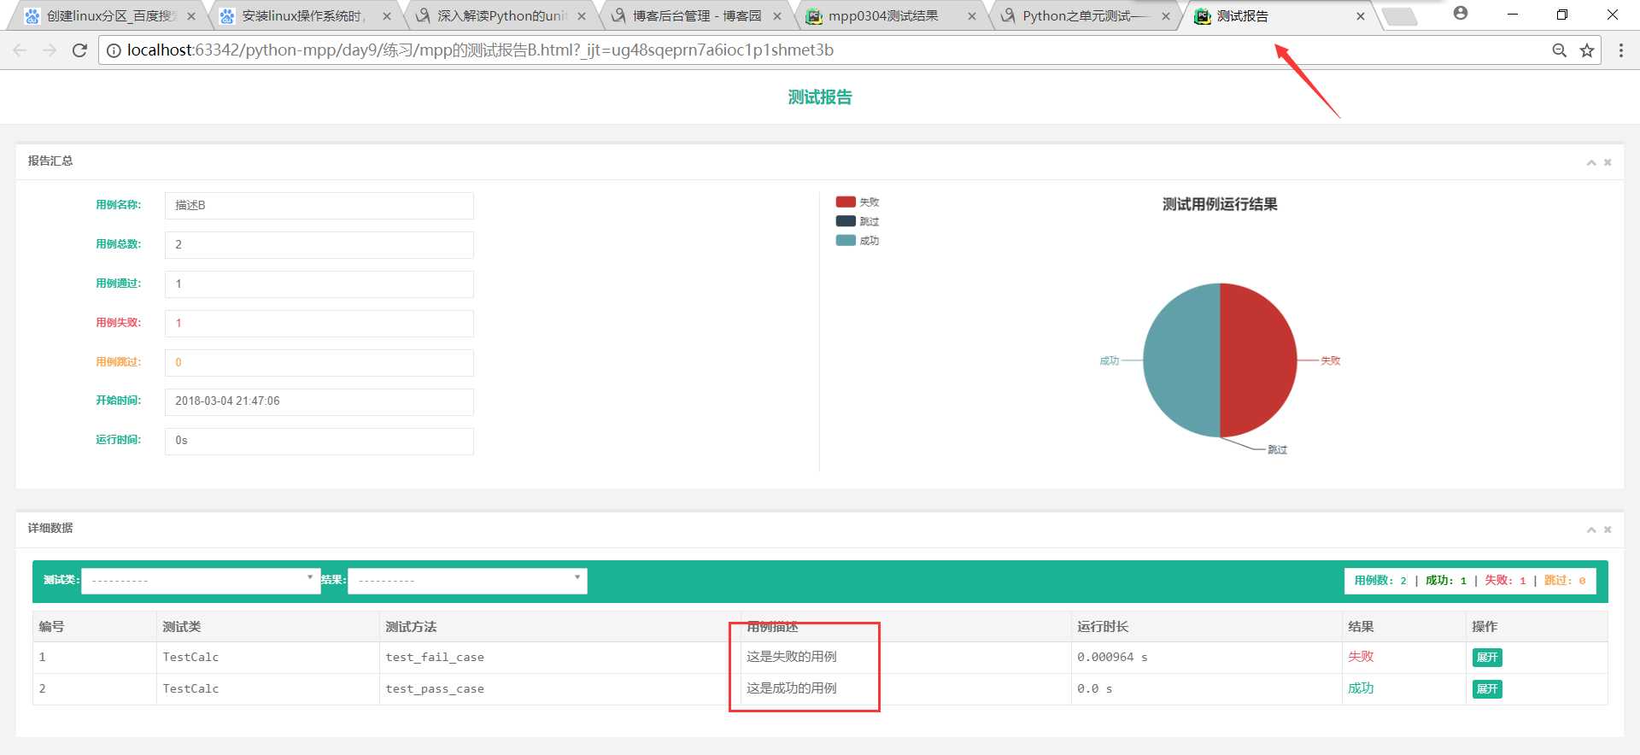Click the 用例总数 field
This screenshot has width=1640, height=755.
tap(319, 245)
